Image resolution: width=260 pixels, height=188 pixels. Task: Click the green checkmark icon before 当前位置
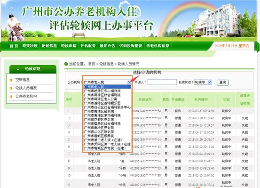[66, 64]
